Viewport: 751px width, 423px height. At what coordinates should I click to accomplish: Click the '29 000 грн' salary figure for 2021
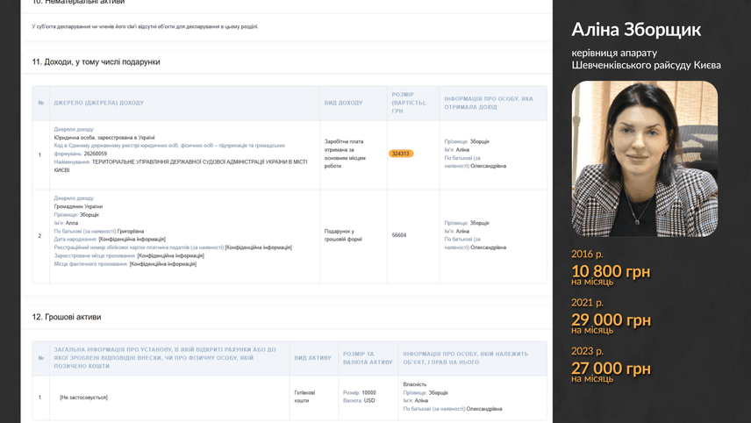point(611,319)
